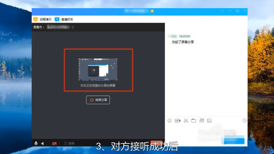The image size is (274, 154).
Task: Open message history via the clock icon
Action: point(244,121)
